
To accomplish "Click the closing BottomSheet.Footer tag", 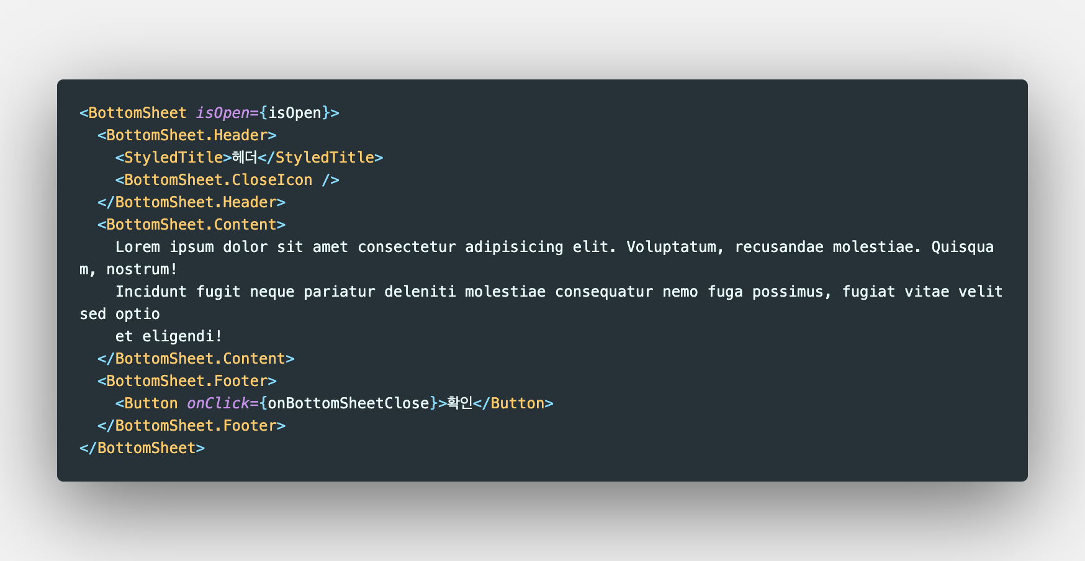I will coord(191,426).
